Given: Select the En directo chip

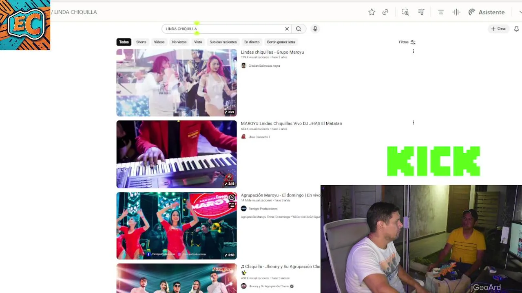Looking at the screenshot, I should (252, 42).
